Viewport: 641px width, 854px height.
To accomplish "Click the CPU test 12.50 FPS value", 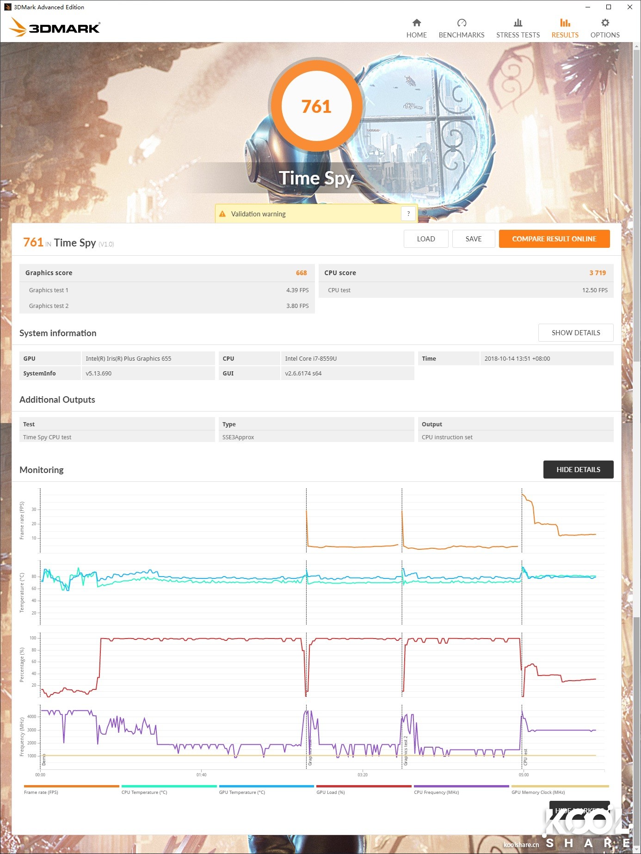I will [x=595, y=290].
